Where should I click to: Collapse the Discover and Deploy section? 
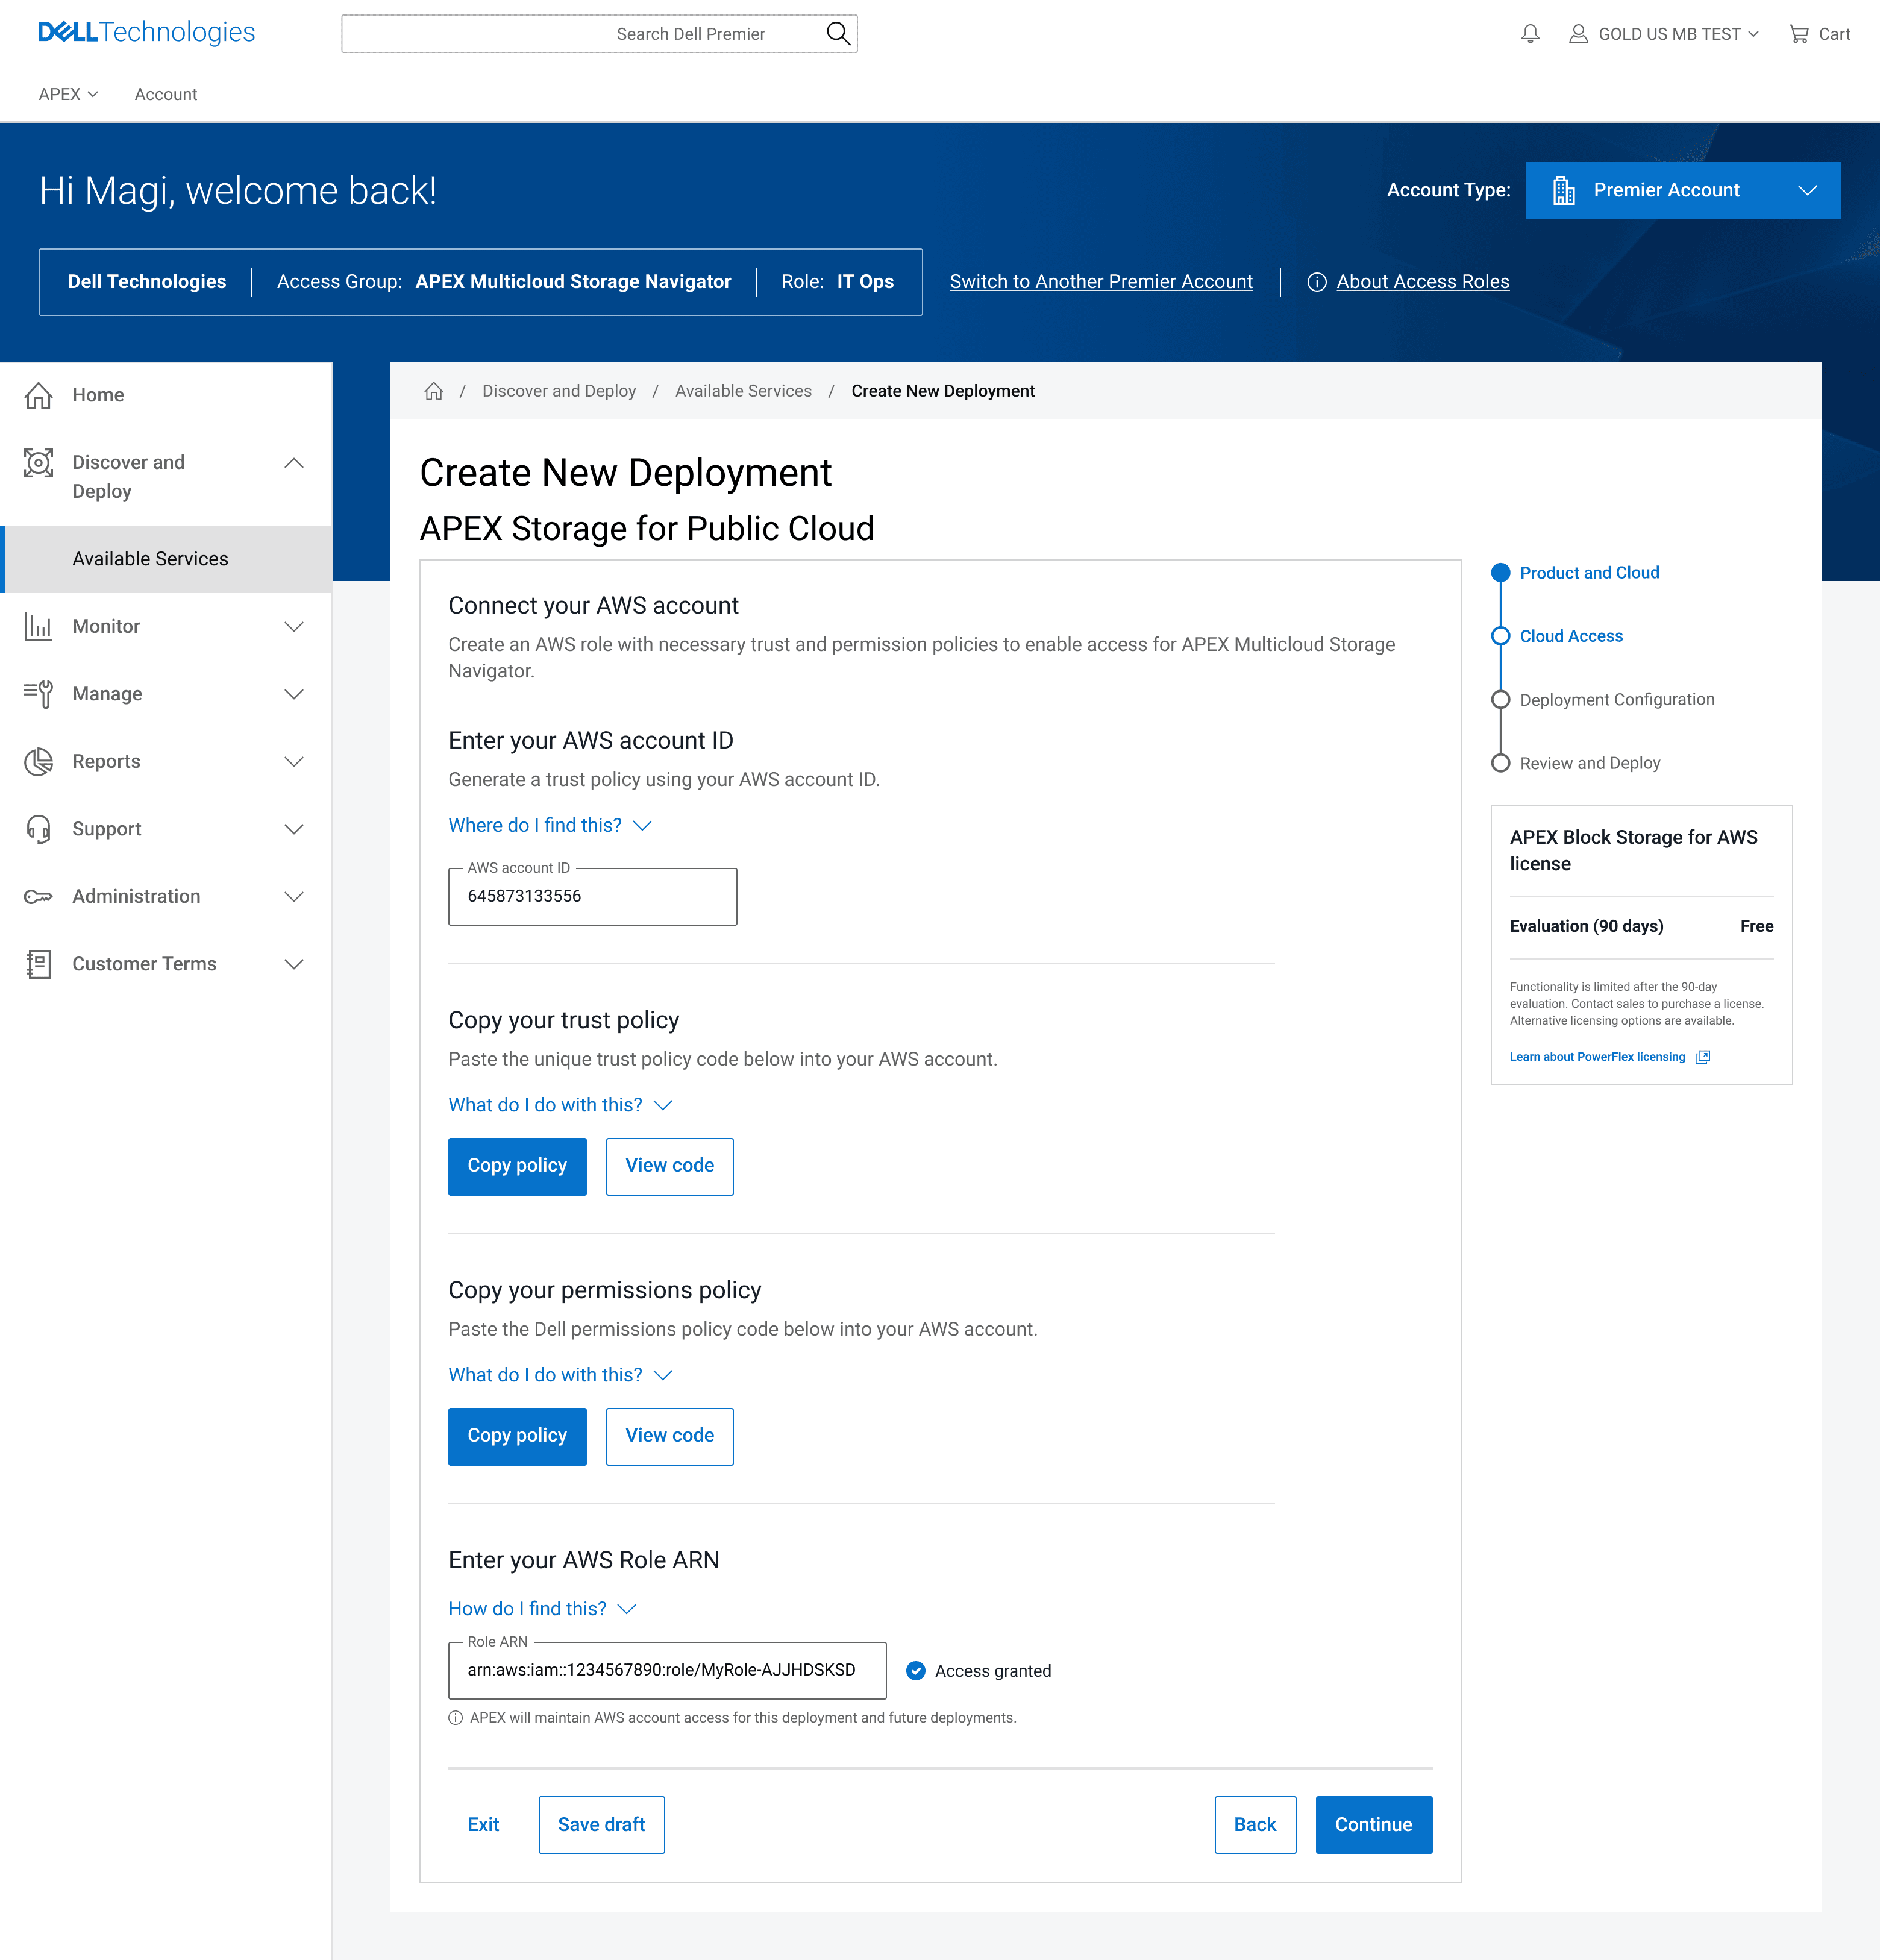[294, 463]
